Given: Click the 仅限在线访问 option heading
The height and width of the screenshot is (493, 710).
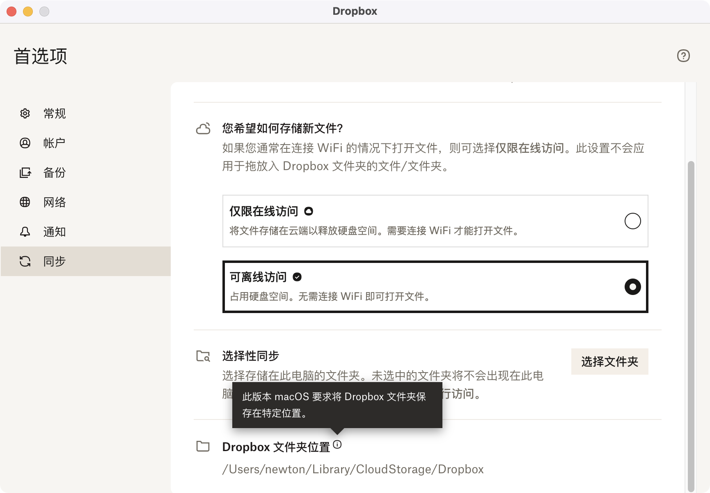Looking at the screenshot, I should (264, 211).
